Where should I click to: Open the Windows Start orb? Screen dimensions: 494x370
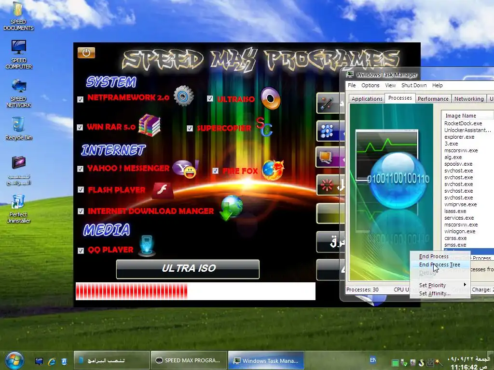tap(14, 360)
